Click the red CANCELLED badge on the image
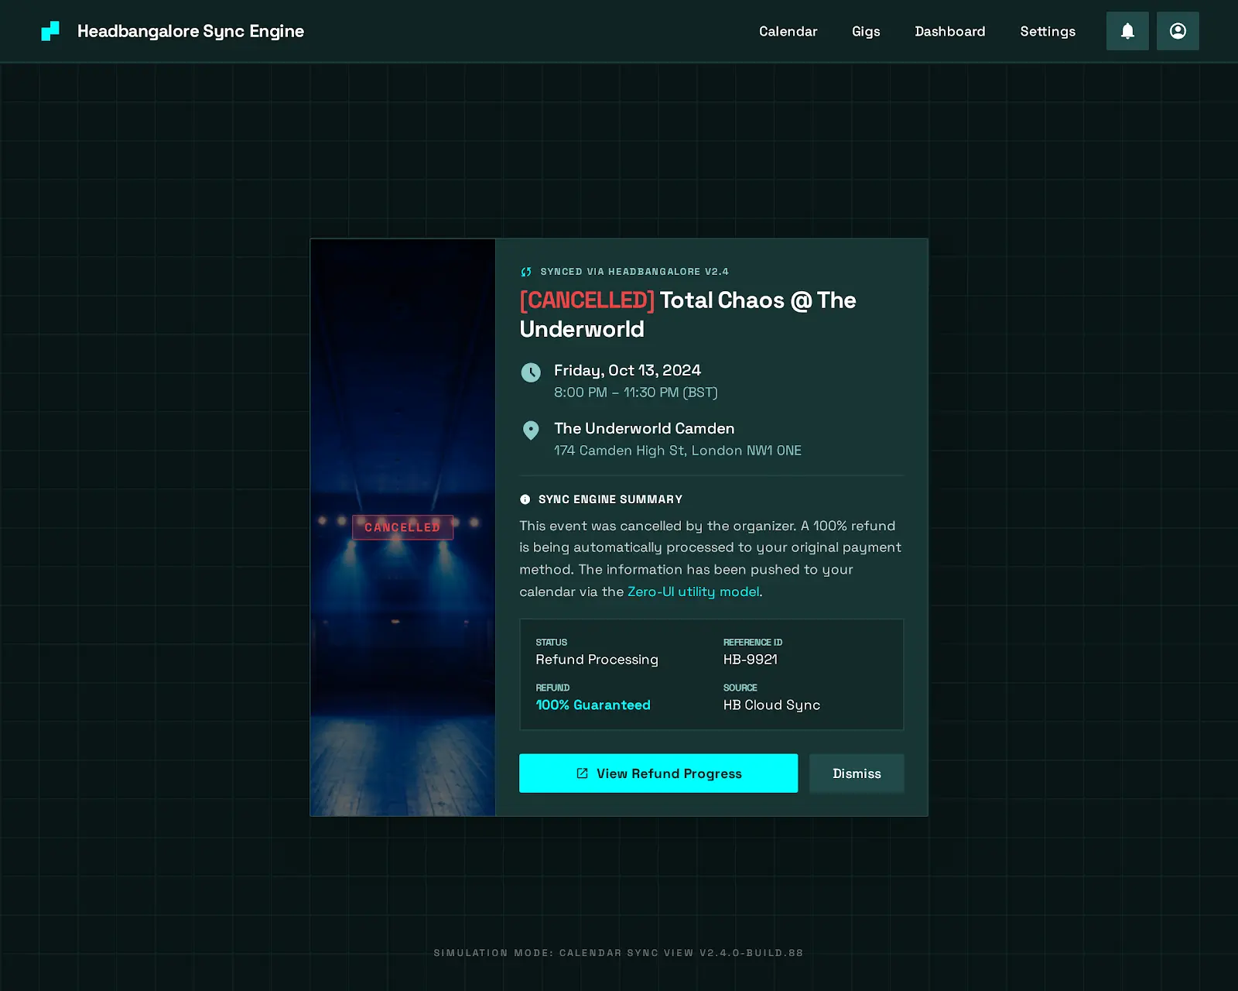Image resolution: width=1238 pixels, height=991 pixels. click(x=402, y=527)
